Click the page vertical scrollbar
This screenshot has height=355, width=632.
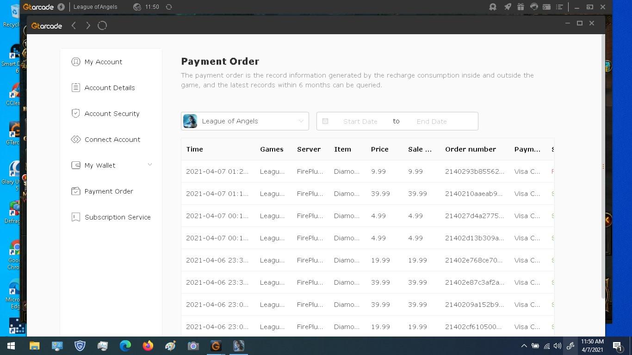602,166
